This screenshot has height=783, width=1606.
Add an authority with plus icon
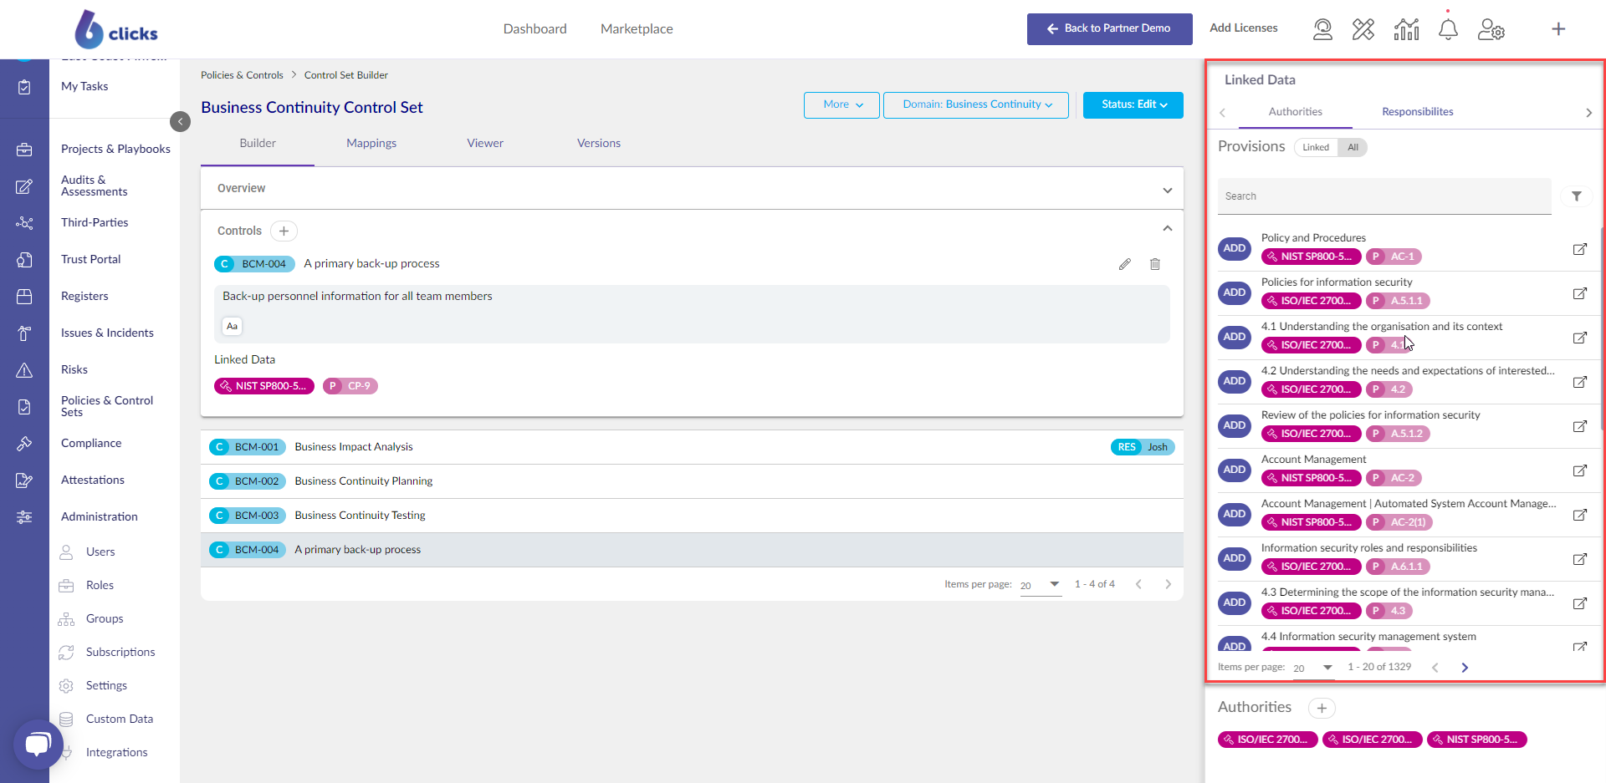point(1322,708)
